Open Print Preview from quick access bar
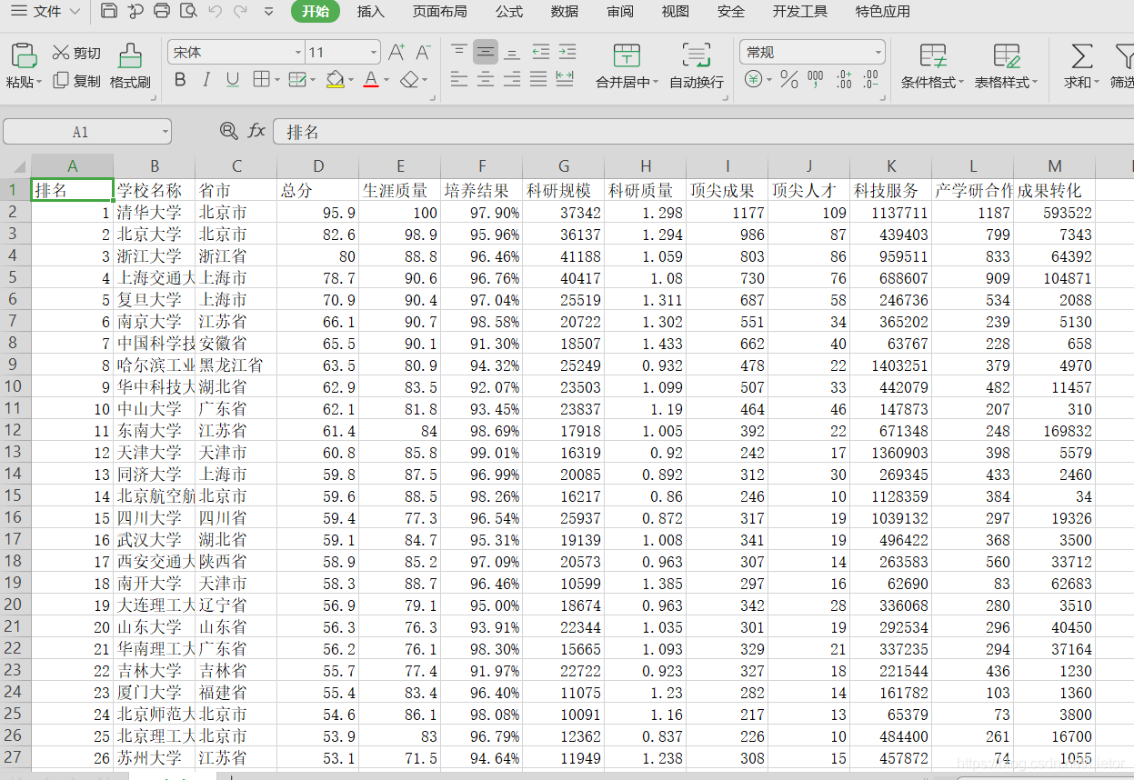Image resolution: width=1134 pixels, height=780 pixels. (x=188, y=12)
